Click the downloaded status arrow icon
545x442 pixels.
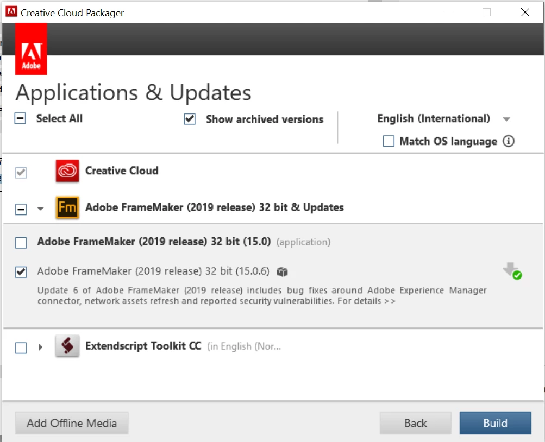click(512, 271)
